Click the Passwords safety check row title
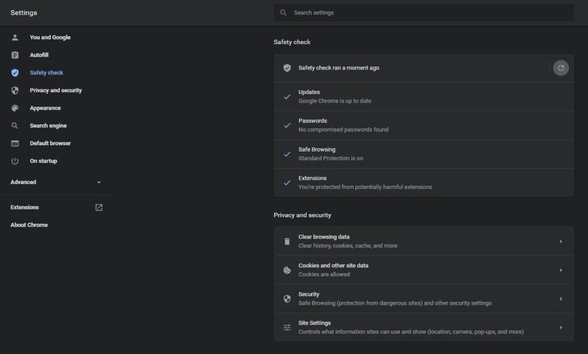This screenshot has height=354, width=588. (313, 120)
